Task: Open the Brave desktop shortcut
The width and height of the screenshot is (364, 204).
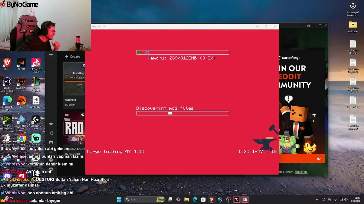Action: pos(7,64)
